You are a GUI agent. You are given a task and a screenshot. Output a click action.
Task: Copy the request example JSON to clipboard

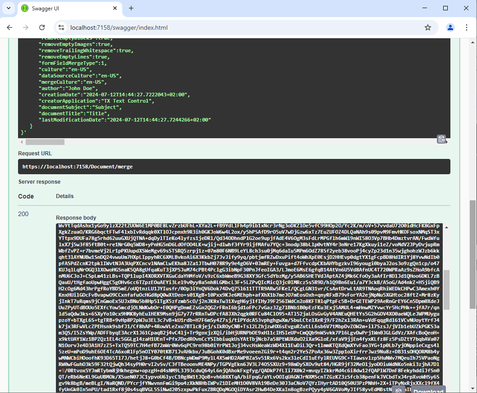[441, 139]
